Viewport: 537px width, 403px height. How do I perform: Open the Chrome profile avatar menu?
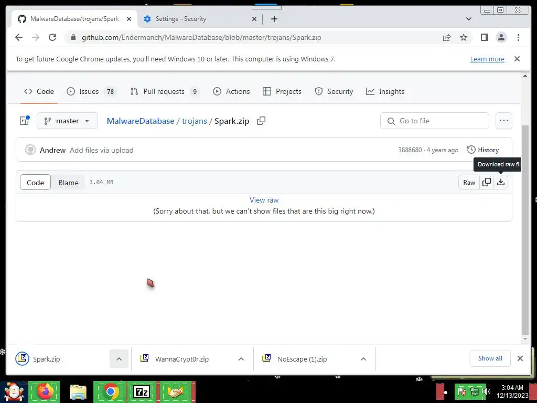501,37
